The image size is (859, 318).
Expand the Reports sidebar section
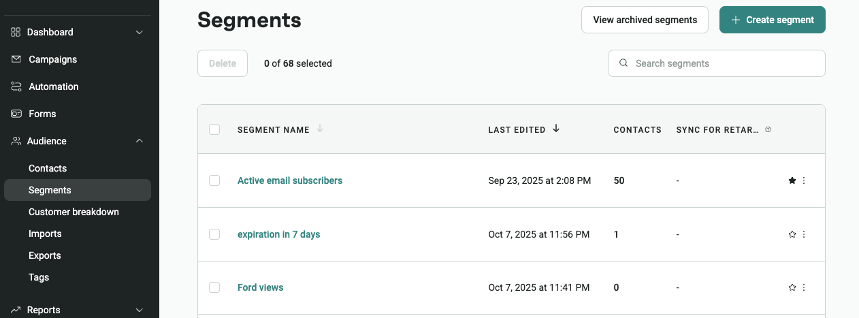tap(139, 310)
